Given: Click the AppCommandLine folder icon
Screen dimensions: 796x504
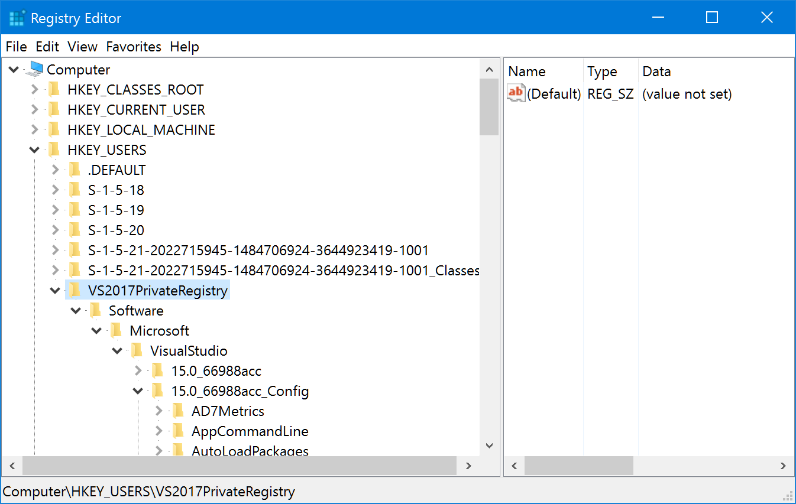Looking at the screenshot, I should pos(179,431).
